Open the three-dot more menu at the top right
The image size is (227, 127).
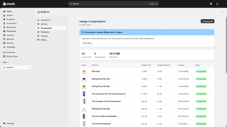click(222, 12)
